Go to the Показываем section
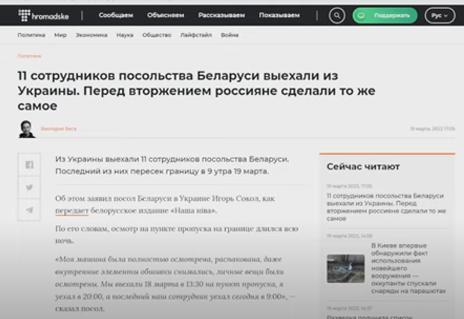The width and height of the screenshot is (464, 319). 279,16
